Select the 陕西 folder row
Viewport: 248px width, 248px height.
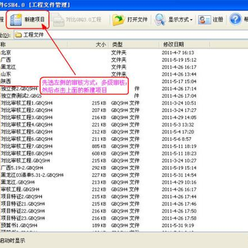(x=6, y=81)
